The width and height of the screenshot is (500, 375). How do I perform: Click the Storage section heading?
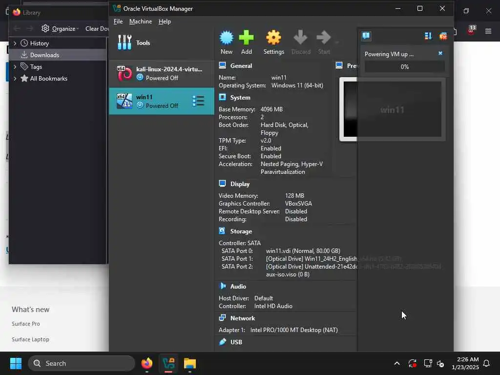[x=241, y=231]
